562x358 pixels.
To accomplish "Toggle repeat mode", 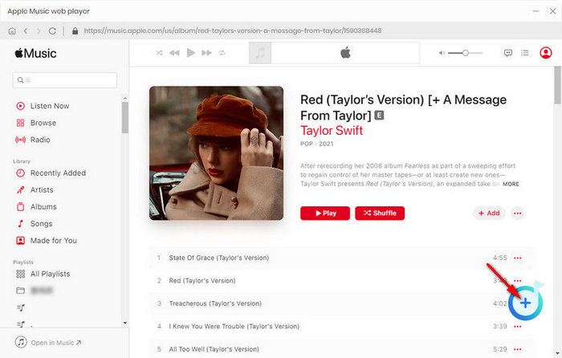I will pyautogui.click(x=222, y=53).
